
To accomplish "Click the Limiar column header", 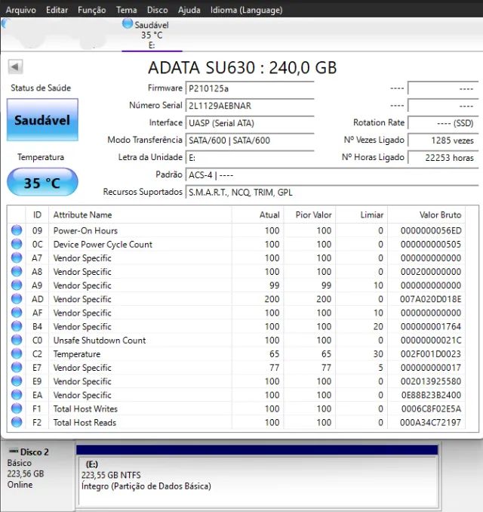I will click(x=361, y=215).
